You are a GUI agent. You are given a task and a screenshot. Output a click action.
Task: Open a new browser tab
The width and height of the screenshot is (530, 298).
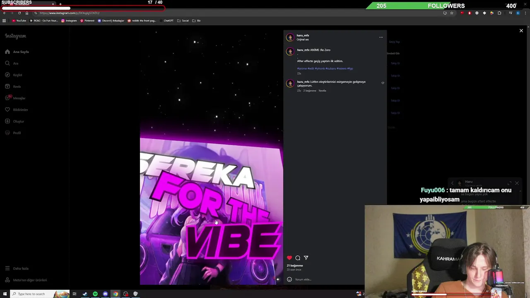click(x=60, y=4)
